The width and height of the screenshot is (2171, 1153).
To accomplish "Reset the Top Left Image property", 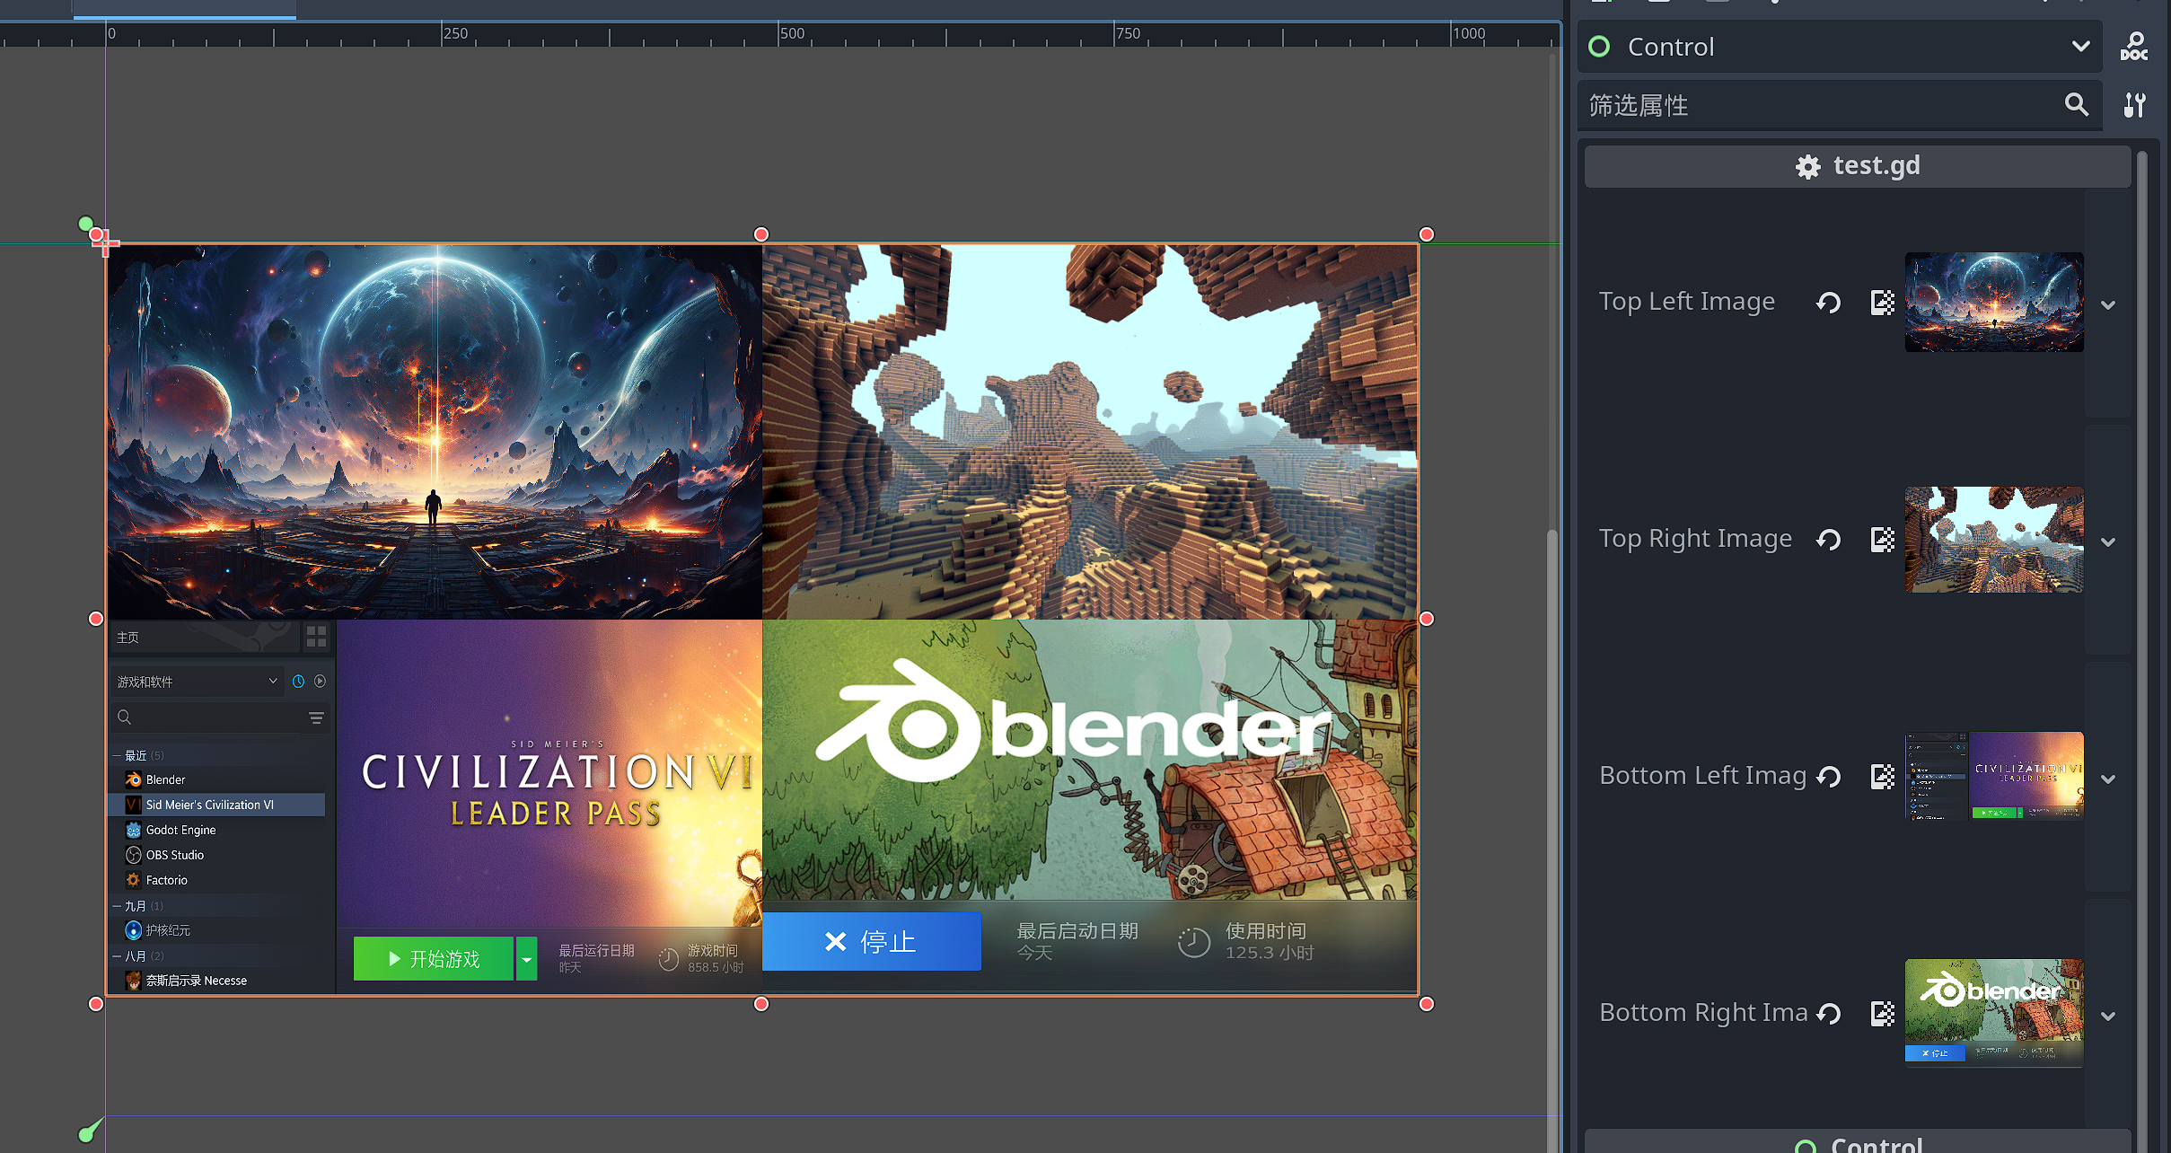I will (x=1828, y=303).
